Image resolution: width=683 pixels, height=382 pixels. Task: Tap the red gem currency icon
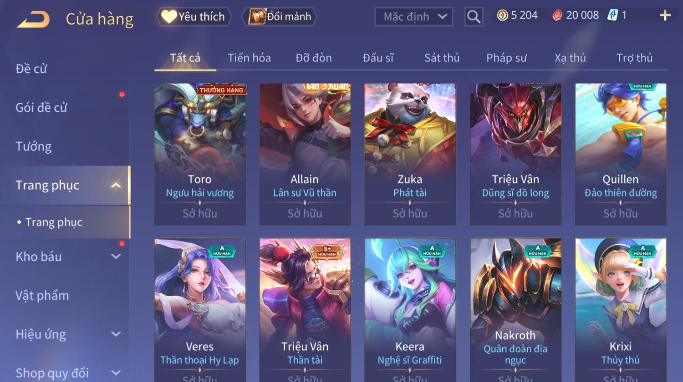click(557, 15)
